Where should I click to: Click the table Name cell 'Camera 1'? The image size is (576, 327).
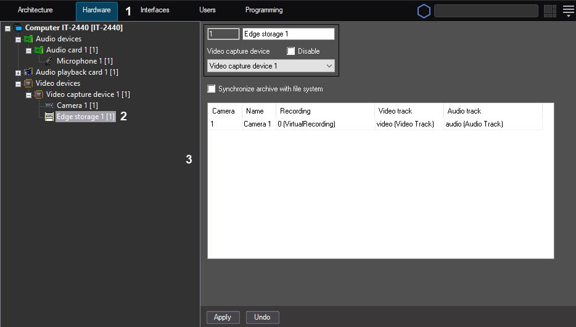[x=259, y=124]
